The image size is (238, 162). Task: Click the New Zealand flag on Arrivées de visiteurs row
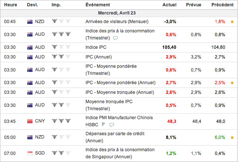click(30, 22)
